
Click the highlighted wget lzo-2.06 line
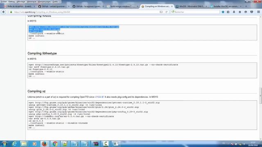[x=74, y=27]
